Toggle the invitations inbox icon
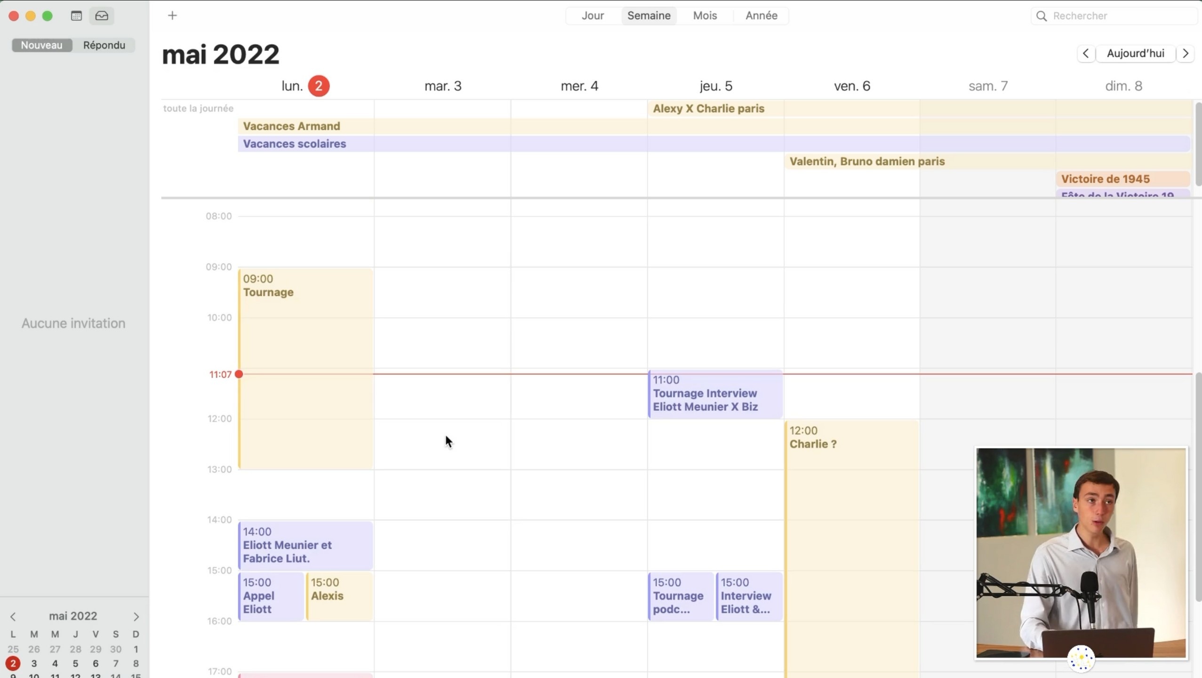The height and width of the screenshot is (678, 1202). point(102,16)
